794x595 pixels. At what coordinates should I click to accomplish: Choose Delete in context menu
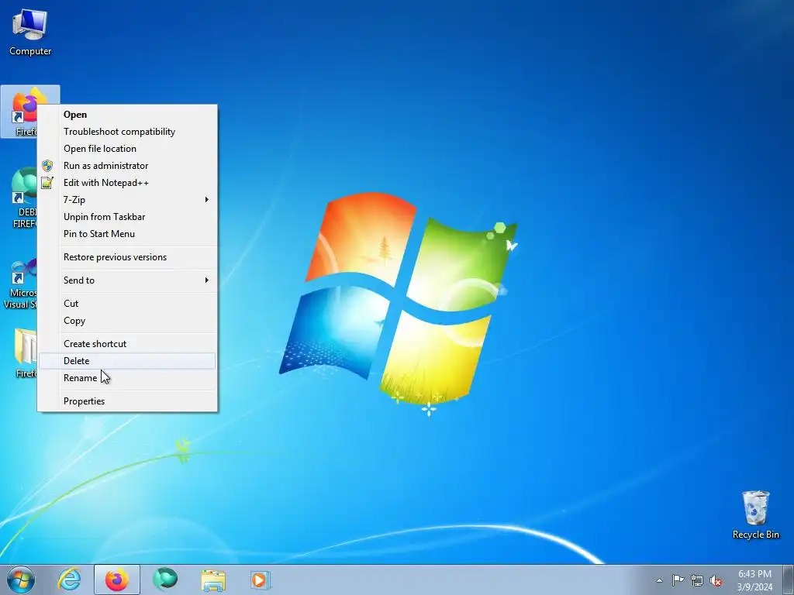coord(127,361)
